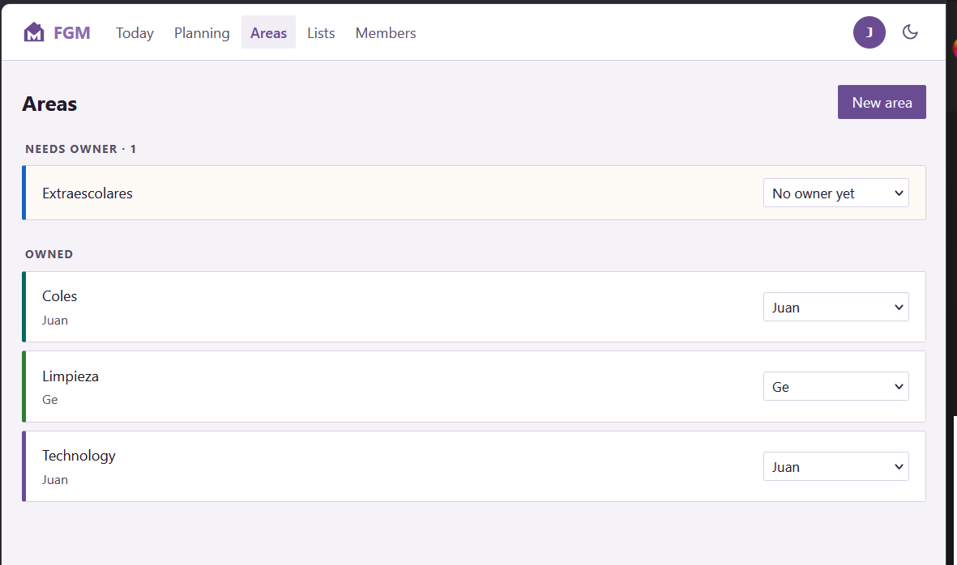The height and width of the screenshot is (565, 957).
Task: Click the New area button
Action: pyautogui.click(x=882, y=102)
